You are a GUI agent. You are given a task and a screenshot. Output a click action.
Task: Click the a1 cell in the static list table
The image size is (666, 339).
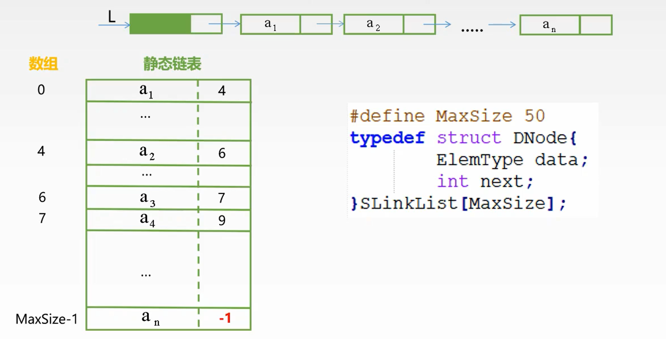(142, 91)
